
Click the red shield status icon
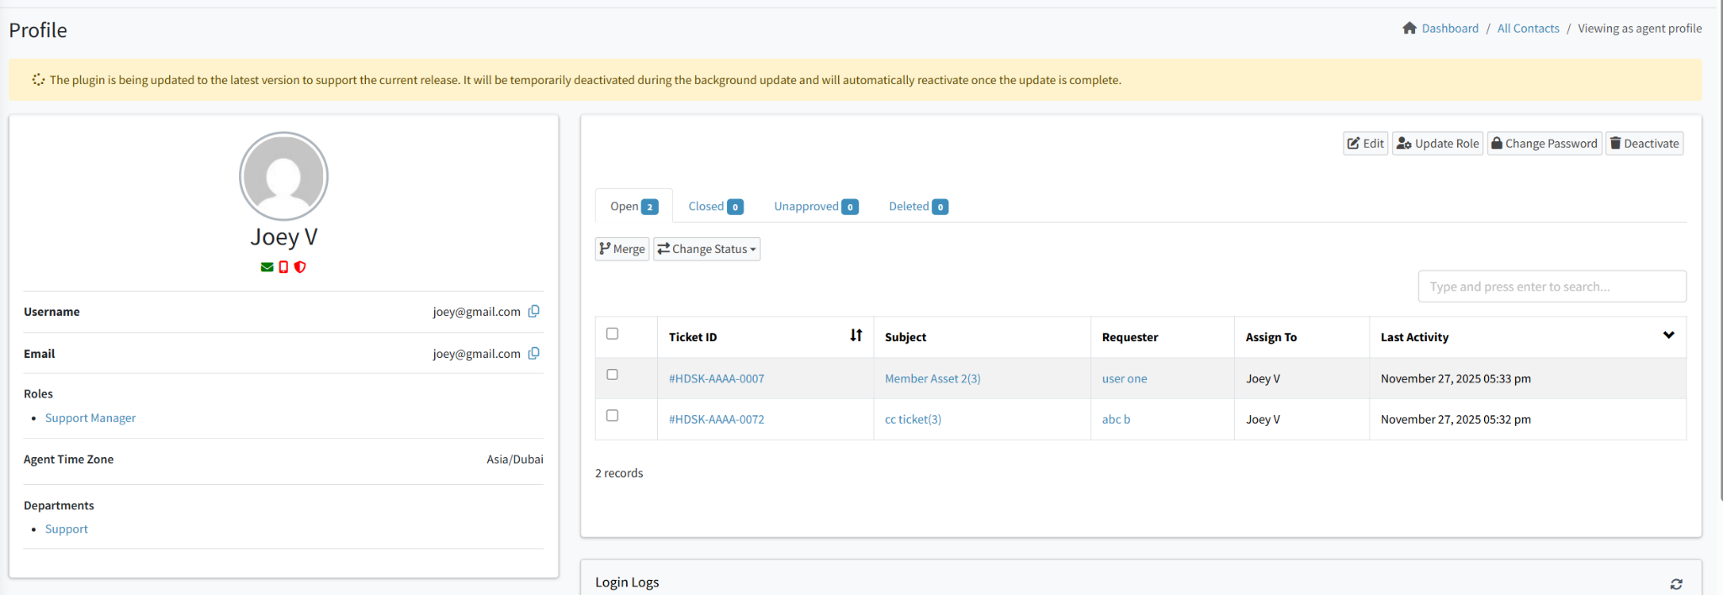(x=300, y=267)
